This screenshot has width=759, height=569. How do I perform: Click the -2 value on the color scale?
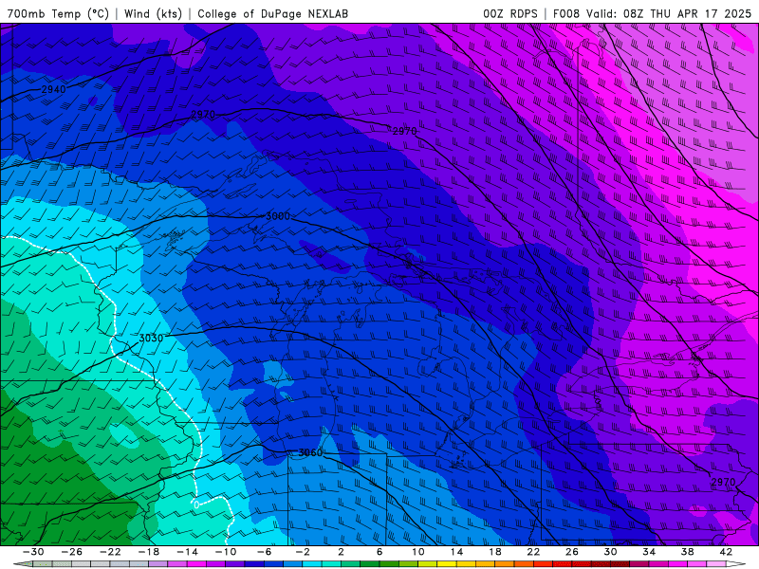303,552
